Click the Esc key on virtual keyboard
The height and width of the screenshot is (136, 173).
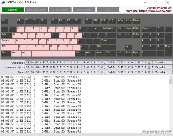coord(5,22)
